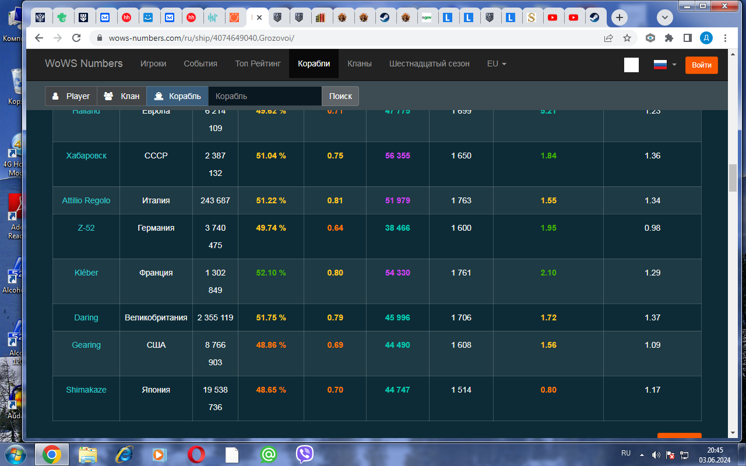Bookmark this page with the star
Image resolution: width=746 pixels, height=466 pixels.
coord(627,38)
